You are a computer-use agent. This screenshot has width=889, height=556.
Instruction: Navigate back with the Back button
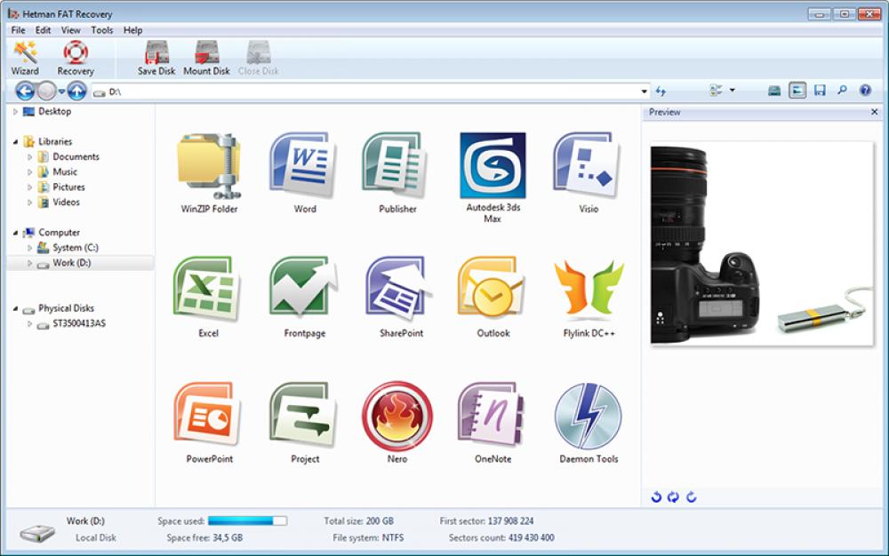(x=24, y=90)
